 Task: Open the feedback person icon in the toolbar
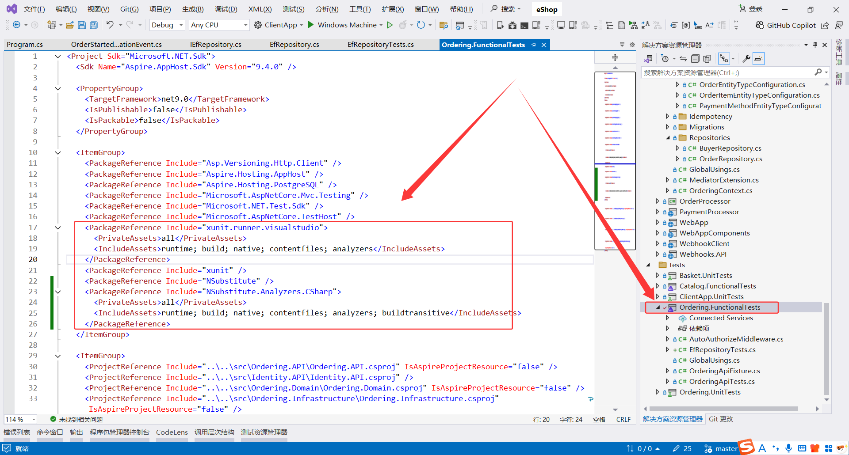point(839,25)
